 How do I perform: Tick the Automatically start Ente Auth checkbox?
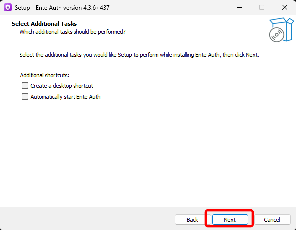(x=25, y=97)
